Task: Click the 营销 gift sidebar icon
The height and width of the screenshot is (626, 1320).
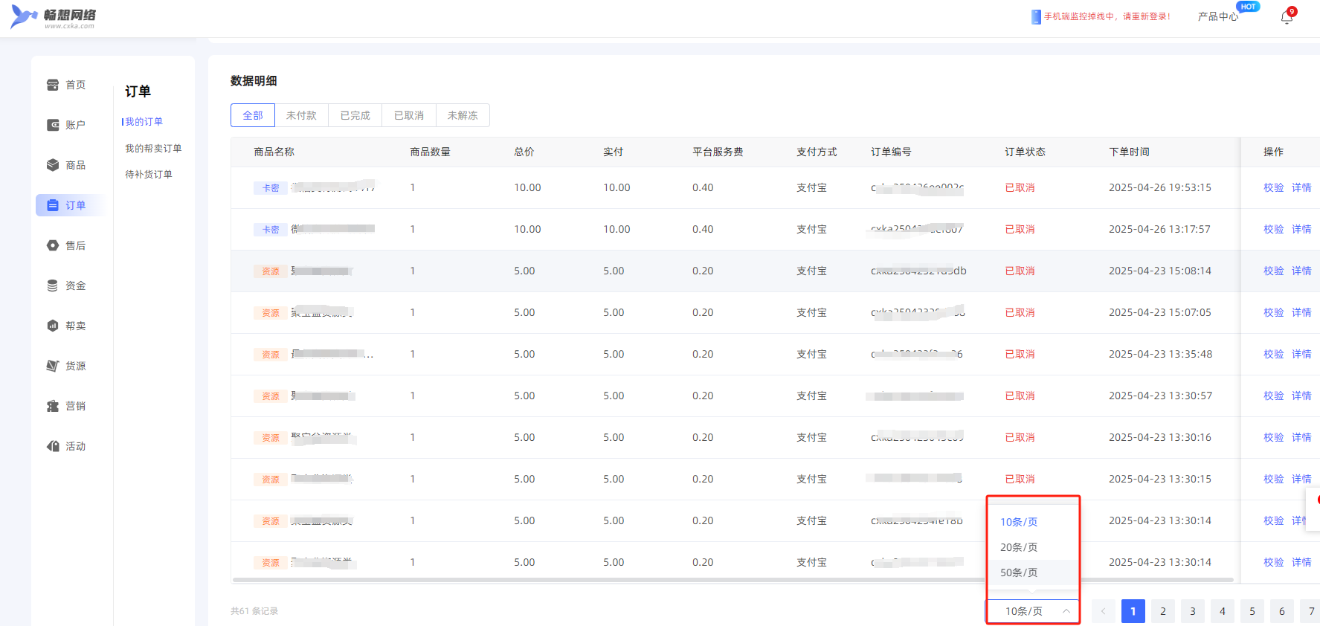Action: click(x=53, y=406)
